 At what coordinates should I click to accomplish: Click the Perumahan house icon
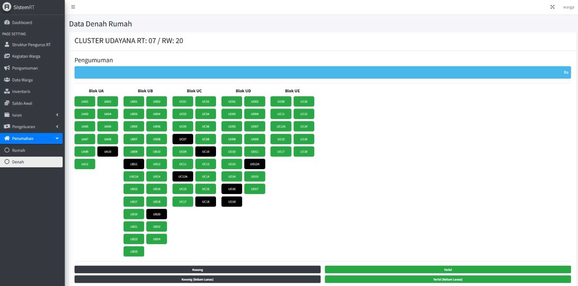[x=7, y=138]
